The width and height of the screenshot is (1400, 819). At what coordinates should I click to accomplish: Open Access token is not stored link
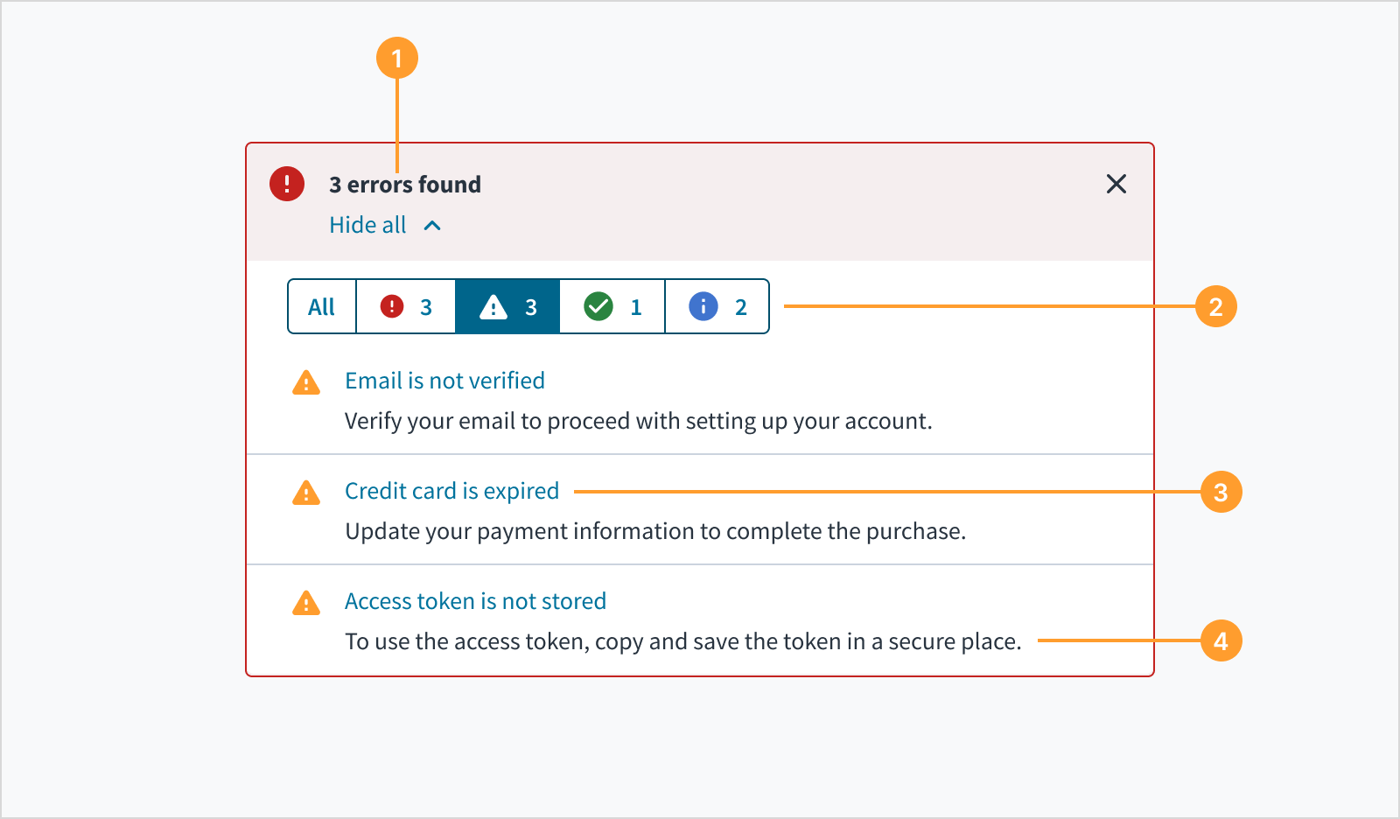pos(475,601)
